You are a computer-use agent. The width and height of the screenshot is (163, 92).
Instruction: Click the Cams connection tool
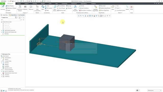click(x=47, y=6)
